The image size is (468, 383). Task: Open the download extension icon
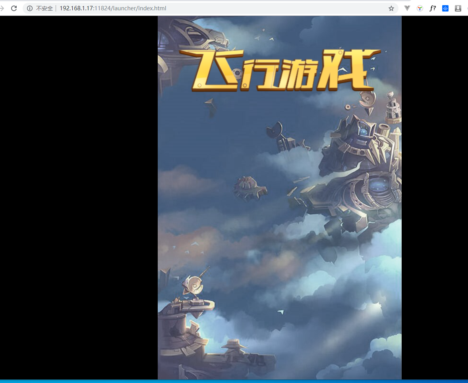point(458,8)
